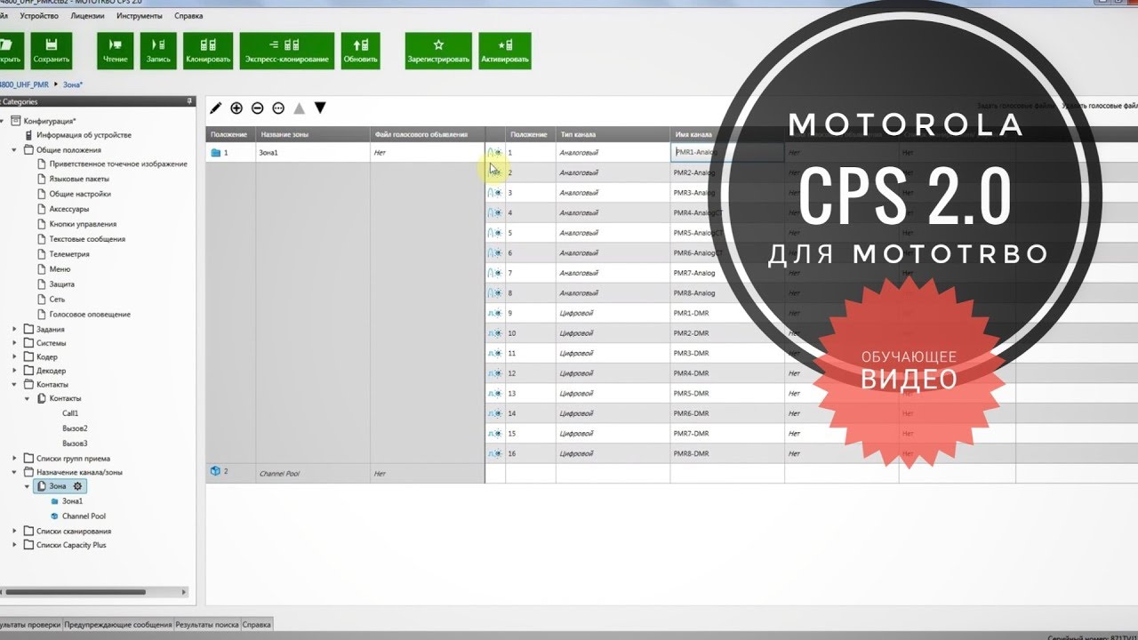Click the pencil edit icon

point(216,108)
